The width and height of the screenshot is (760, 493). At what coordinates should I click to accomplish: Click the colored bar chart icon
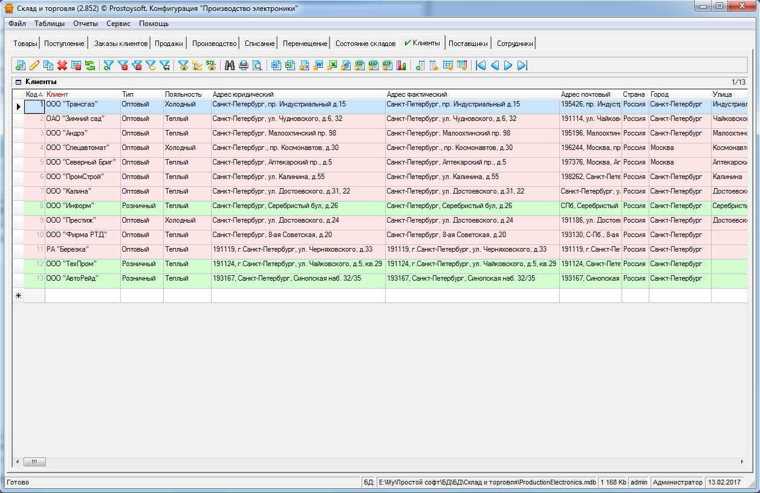pos(401,65)
